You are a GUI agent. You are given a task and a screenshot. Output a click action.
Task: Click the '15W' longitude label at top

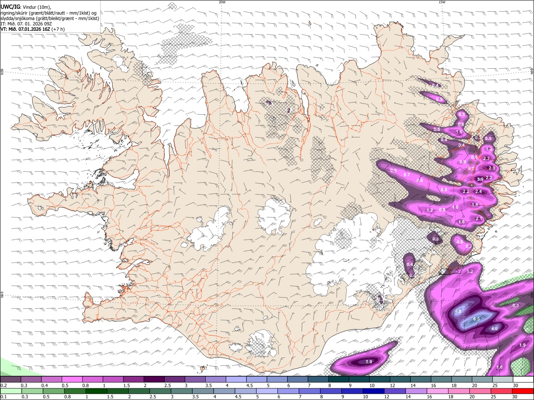[x=442, y=2]
